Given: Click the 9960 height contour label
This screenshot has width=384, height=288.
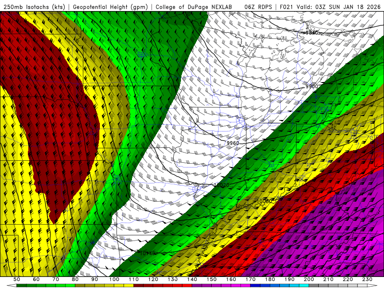Looking at the screenshot, I should tap(233, 143).
